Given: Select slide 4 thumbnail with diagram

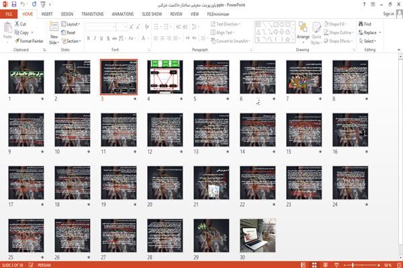Looking at the screenshot, I should click(x=165, y=77).
